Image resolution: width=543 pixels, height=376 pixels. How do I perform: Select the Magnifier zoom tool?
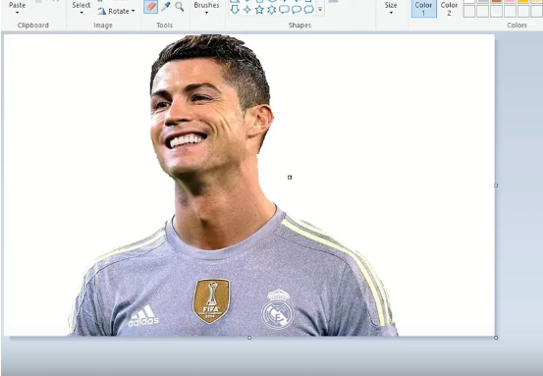pyautogui.click(x=179, y=6)
